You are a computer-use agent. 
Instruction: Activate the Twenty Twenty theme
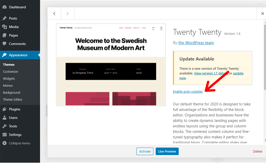(145, 151)
